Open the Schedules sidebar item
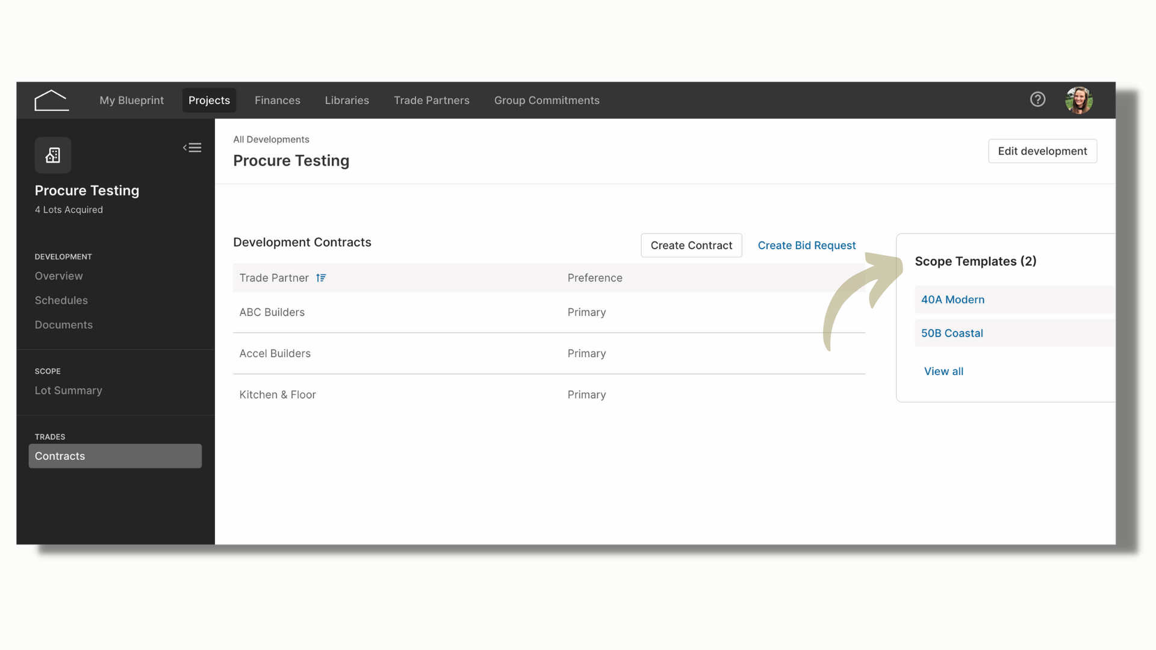Viewport: 1156px width, 650px height. (x=61, y=300)
